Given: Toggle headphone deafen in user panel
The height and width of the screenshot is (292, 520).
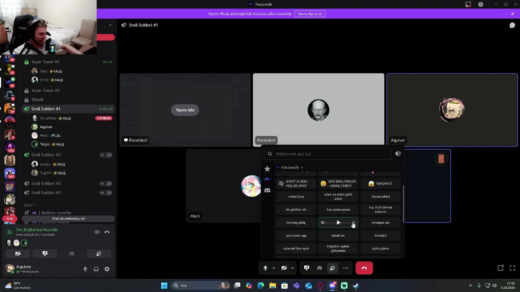Looking at the screenshot, I should (x=96, y=269).
